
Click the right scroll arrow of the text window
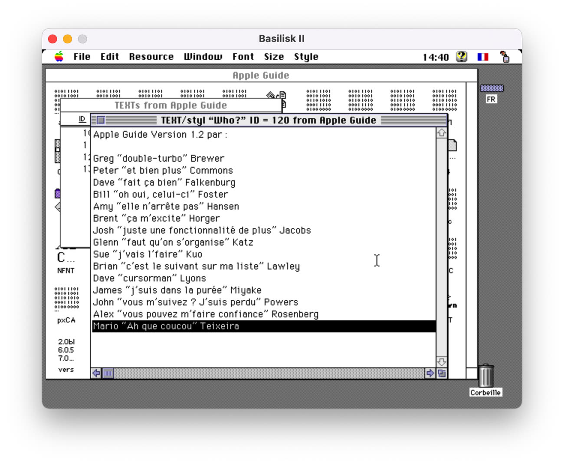(x=430, y=373)
